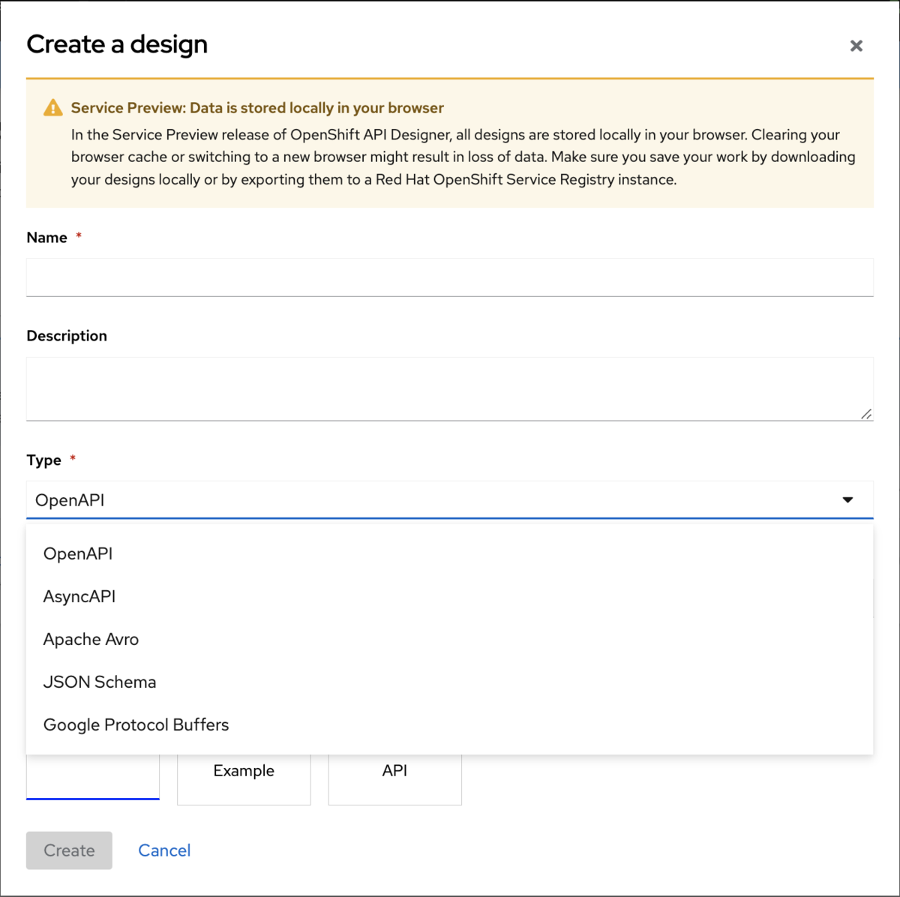The height and width of the screenshot is (897, 900).
Task: Select OpenAPI from the type list
Action: point(450,553)
